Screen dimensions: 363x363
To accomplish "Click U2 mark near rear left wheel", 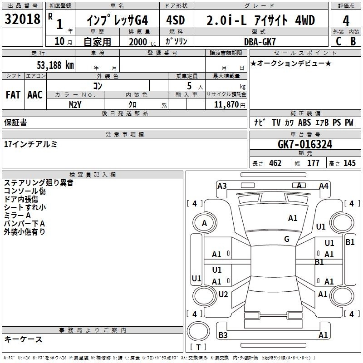I will pyautogui.click(x=223, y=294).
